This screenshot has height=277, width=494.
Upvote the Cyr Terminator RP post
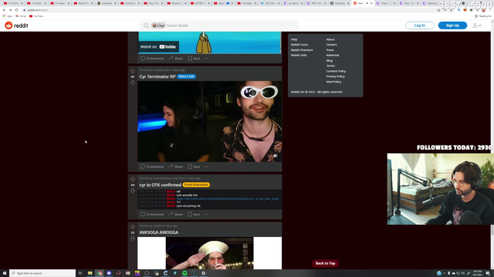[x=133, y=71]
